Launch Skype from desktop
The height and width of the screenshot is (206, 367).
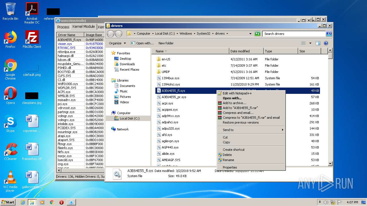click(10, 124)
